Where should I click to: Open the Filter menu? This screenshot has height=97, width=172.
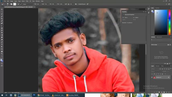[27, 1]
